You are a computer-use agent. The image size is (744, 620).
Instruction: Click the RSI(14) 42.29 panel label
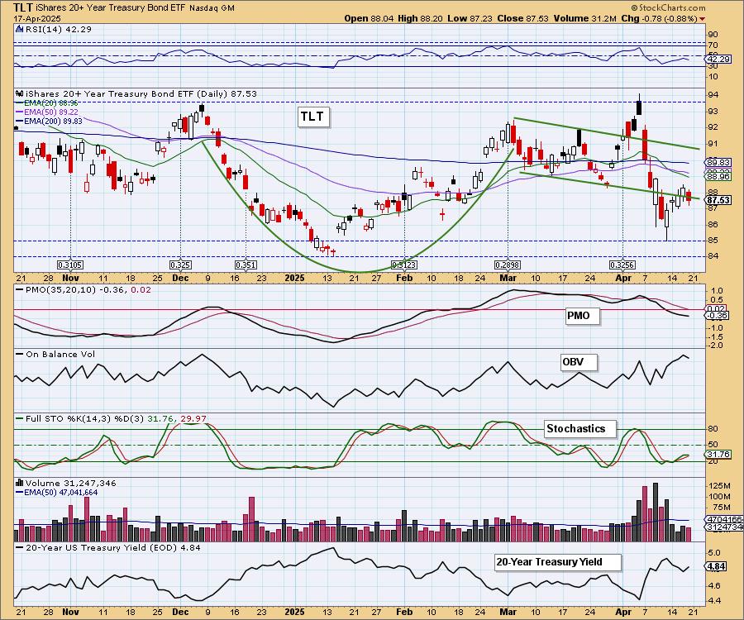58,29
